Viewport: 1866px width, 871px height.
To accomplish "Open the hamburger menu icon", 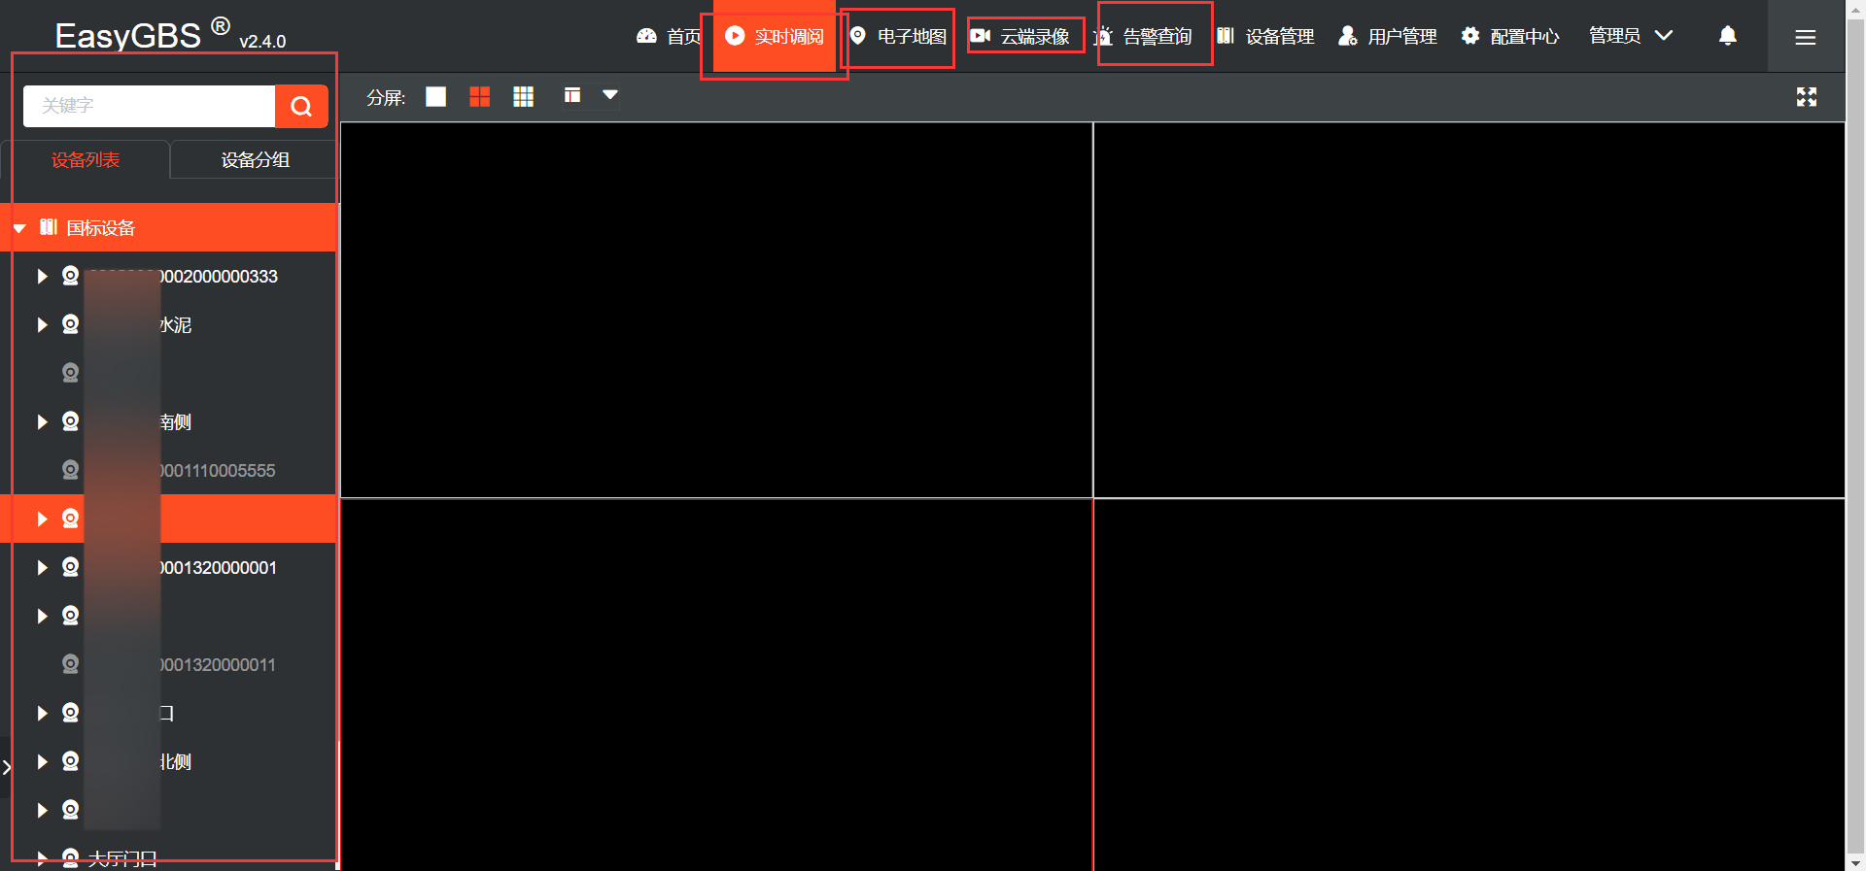I will pyautogui.click(x=1806, y=37).
